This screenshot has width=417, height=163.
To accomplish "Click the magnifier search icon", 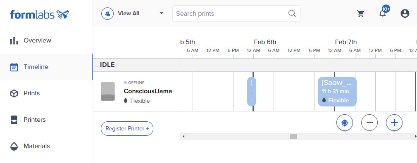I will [292, 14].
